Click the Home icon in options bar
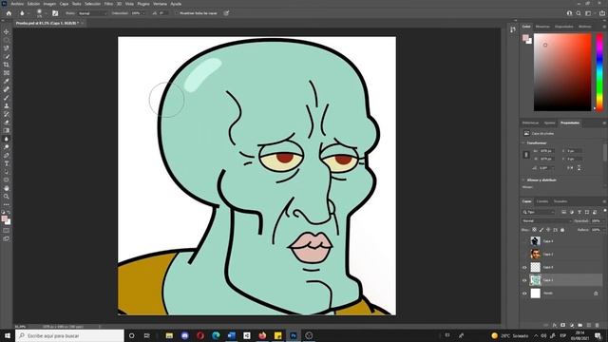608x342 pixels. pos(9,13)
